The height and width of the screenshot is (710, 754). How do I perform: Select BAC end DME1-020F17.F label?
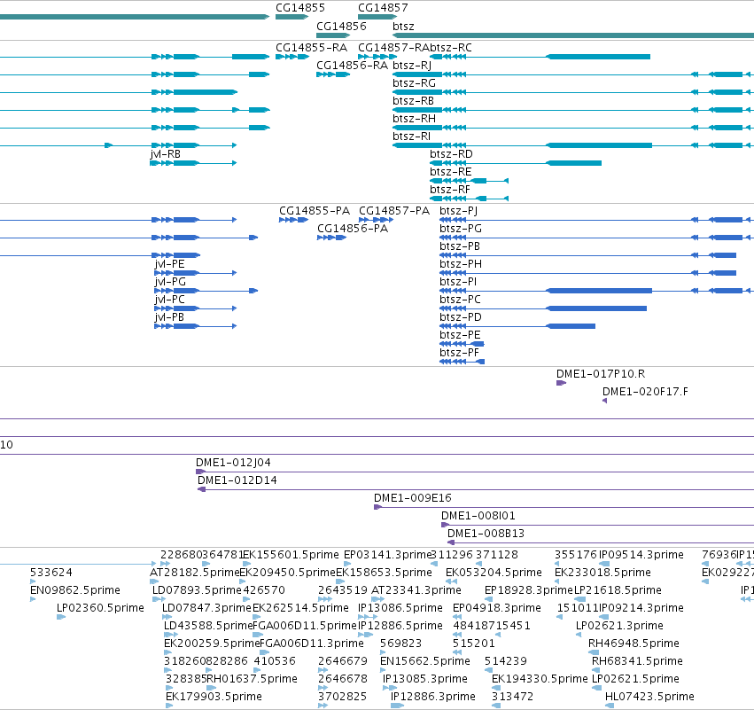click(x=645, y=392)
